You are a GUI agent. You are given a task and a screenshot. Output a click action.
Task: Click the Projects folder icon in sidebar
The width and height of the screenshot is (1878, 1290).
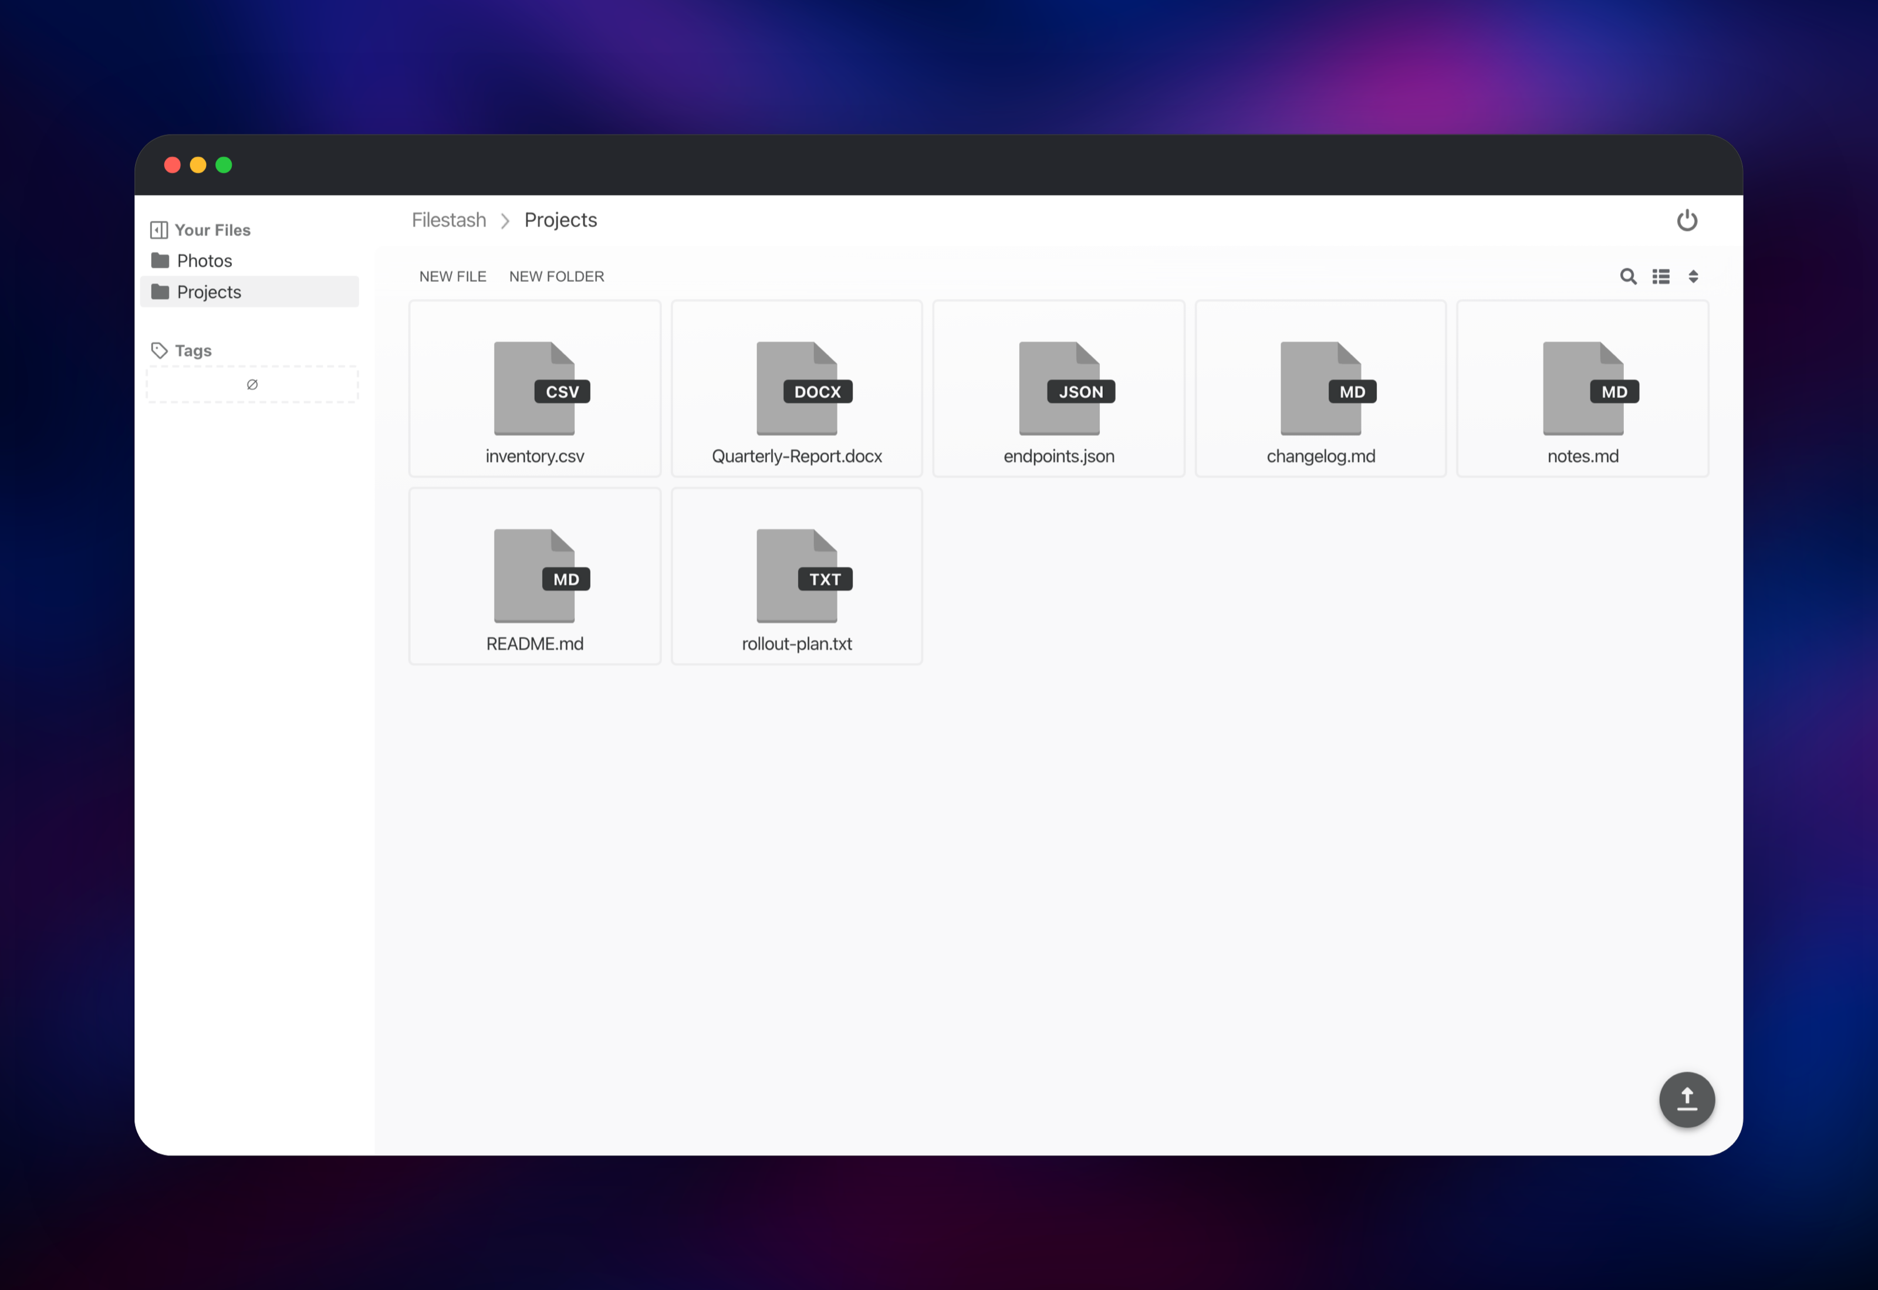pos(160,292)
